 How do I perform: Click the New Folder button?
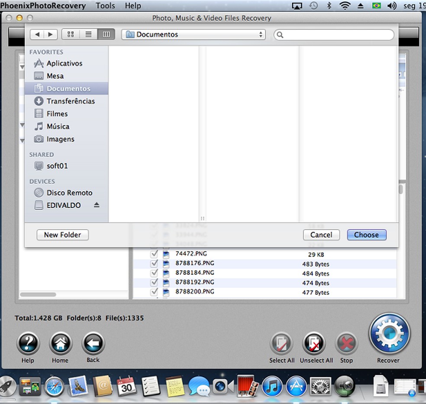62,235
